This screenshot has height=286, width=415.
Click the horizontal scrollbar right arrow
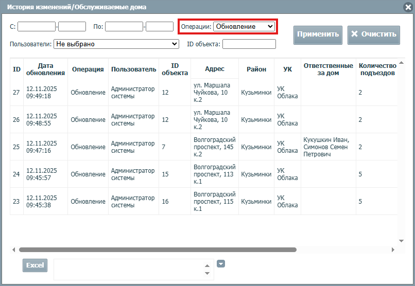coord(393,250)
